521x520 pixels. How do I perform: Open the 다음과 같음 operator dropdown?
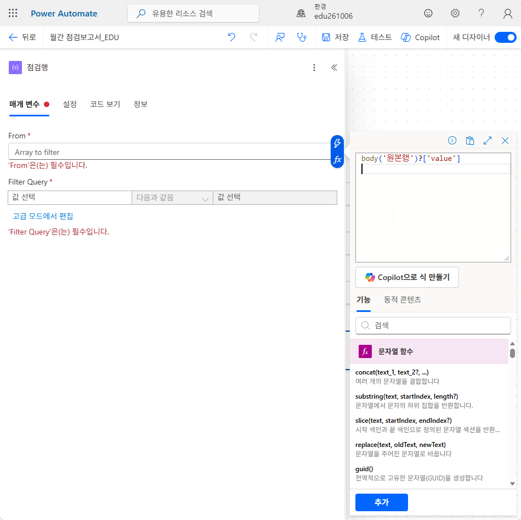click(172, 198)
